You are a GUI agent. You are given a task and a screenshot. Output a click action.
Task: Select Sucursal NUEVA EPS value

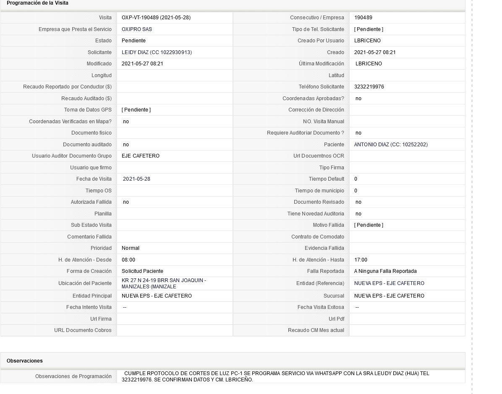[389, 296]
